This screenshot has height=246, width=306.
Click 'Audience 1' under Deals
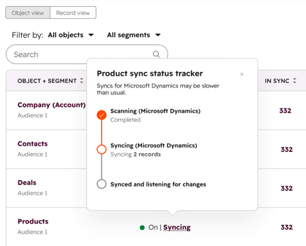[x=33, y=193]
